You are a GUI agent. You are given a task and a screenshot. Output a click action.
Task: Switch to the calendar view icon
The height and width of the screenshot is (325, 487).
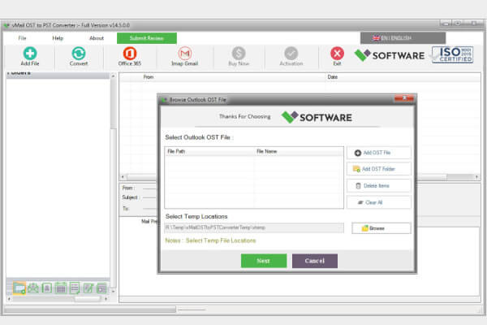tap(61, 288)
